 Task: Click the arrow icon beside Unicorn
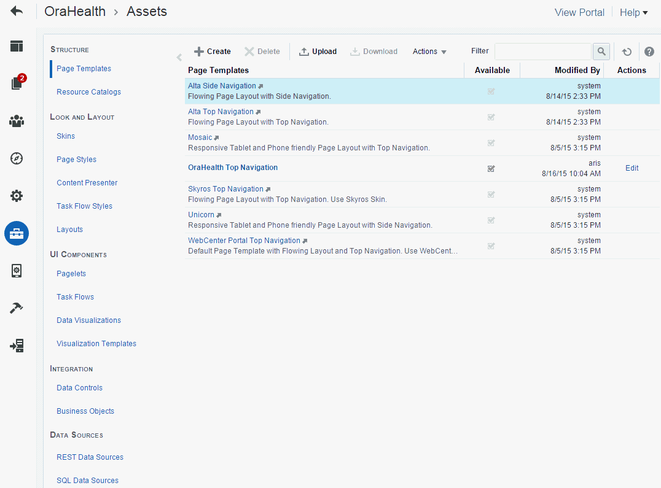[219, 215]
